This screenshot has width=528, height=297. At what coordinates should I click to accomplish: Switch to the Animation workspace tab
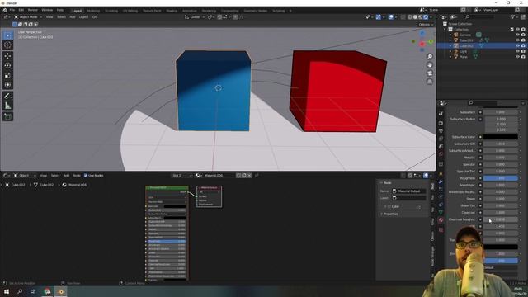coord(189,11)
